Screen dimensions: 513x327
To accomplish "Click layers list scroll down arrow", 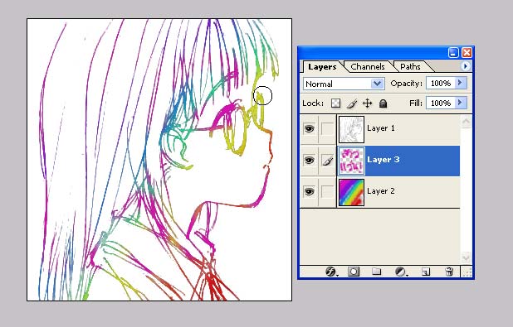I will [x=466, y=257].
